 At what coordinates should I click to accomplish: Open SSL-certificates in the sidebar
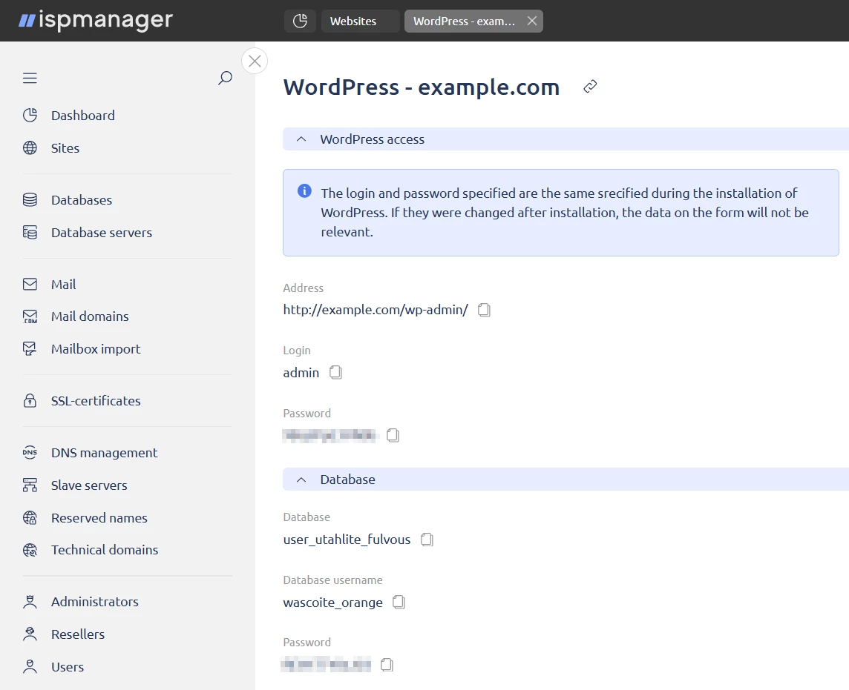96,401
